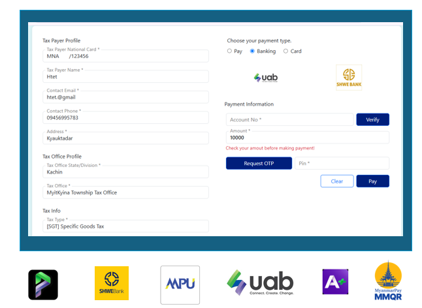The width and height of the screenshot is (422, 308).
Task: Click the purple A+ logo
Action: [x=335, y=282]
